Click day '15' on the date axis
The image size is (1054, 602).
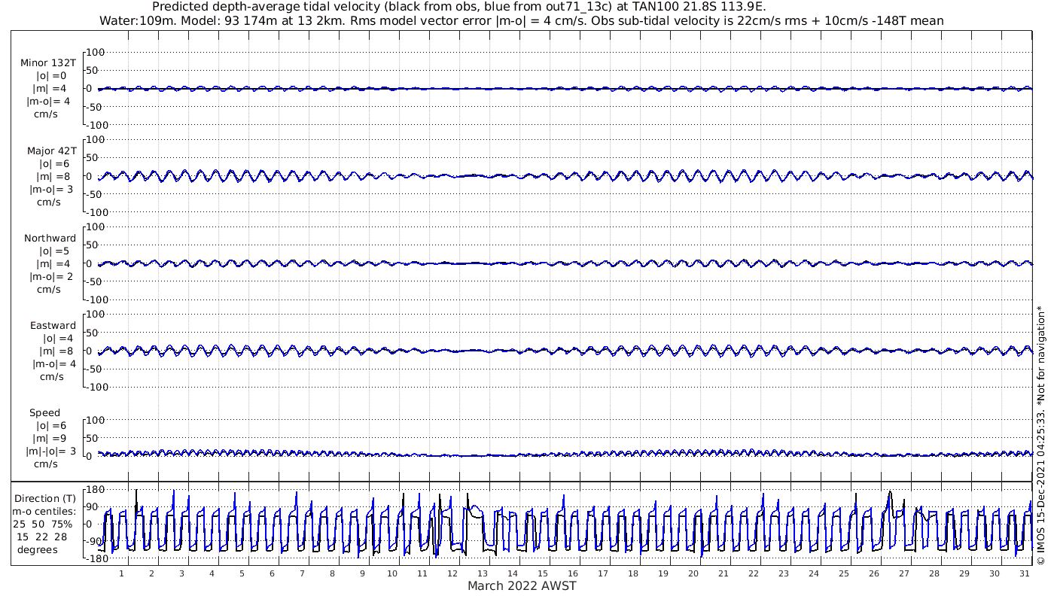tap(543, 573)
